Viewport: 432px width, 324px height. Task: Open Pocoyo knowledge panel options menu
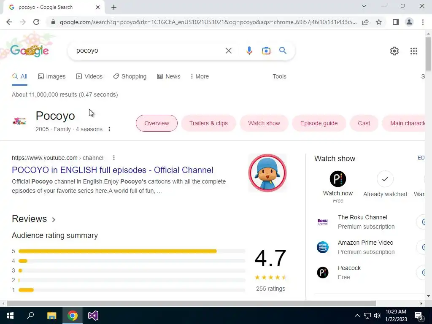click(x=109, y=129)
